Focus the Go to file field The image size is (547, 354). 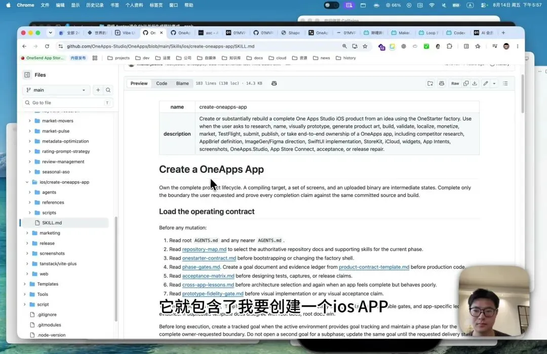coord(67,102)
